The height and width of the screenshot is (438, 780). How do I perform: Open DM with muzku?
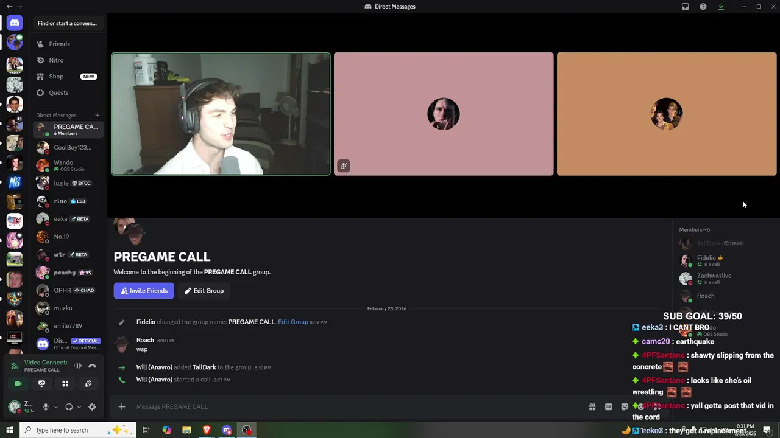[69, 308]
